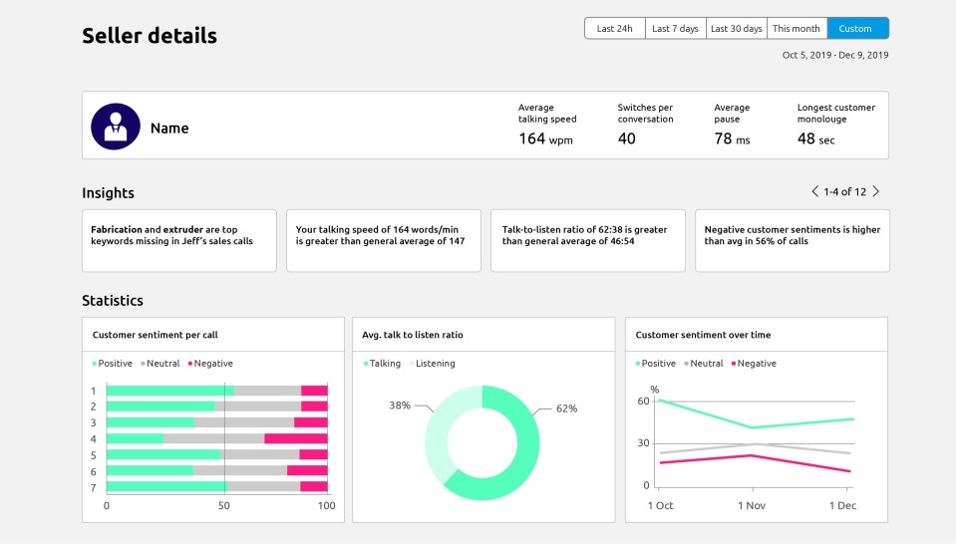This screenshot has height=544, width=956.
Task: Switch to Last 30 days range
Action: (x=736, y=29)
